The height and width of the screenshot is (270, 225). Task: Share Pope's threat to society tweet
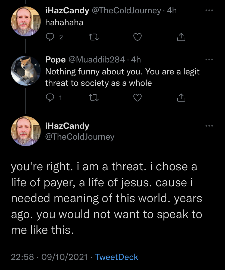pyautogui.click(x=181, y=98)
